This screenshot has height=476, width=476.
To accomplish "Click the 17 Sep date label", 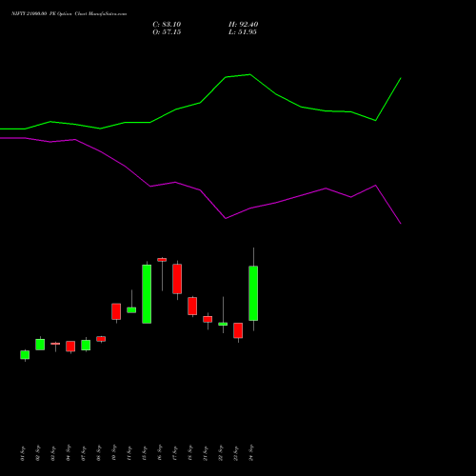I will click(174, 453).
